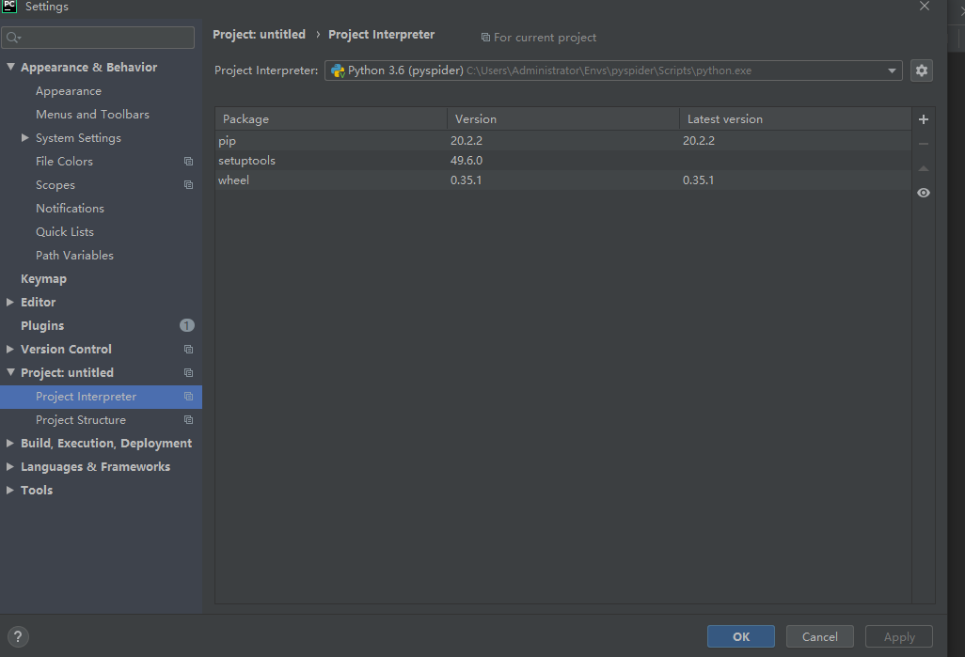The width and height of the screenshot is (965, 657).
Task: Expand the System Settings node
Action: [25, 138]
